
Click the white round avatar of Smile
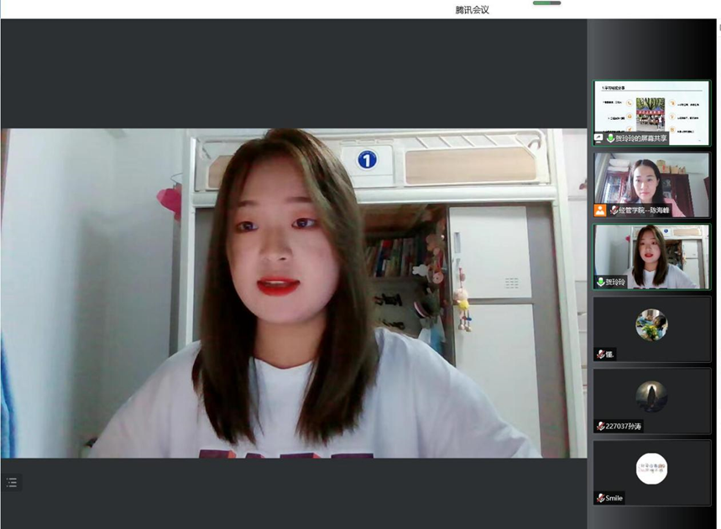pos(651,469)
